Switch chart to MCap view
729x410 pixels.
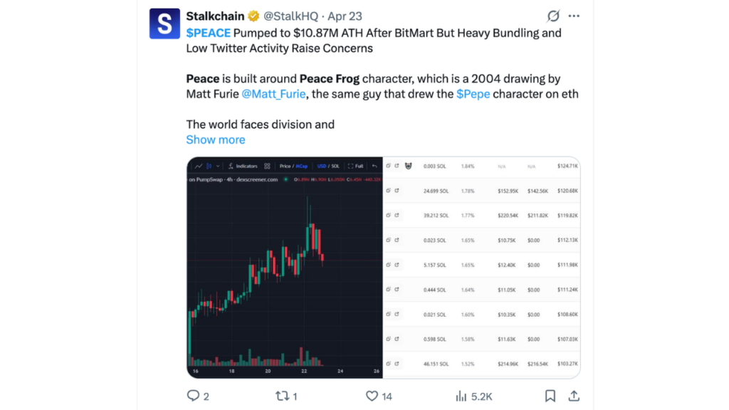303,166
